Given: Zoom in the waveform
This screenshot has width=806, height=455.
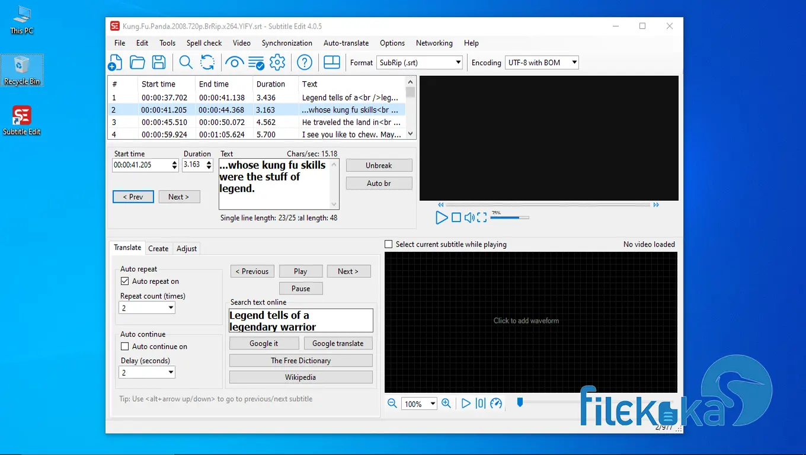Looking at the screenshot, I should pyautogui.click(x=446, y=403).
